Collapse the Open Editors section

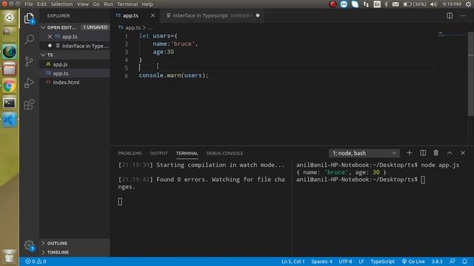click(75, 27)
